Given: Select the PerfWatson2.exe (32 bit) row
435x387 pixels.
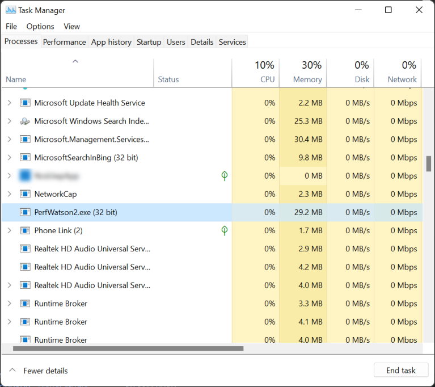Looking at the screenshot, I should pyautogui.click(x=212, y=212).
